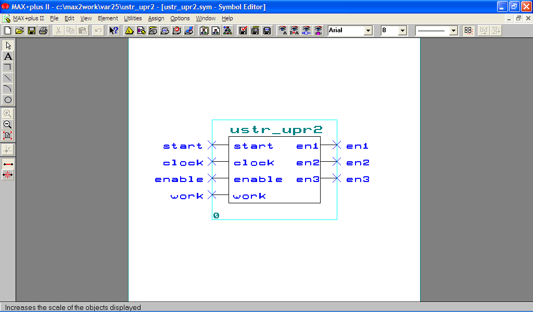533x312 pixels.
Task: Toggle rubberbanding red line tool on
Action: [8, 164]
